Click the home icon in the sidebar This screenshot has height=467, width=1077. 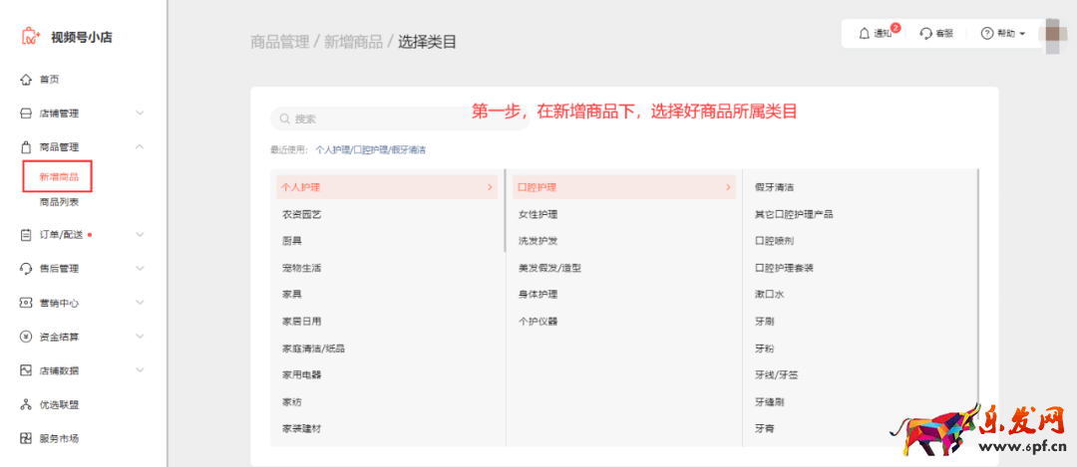[26, 80]
